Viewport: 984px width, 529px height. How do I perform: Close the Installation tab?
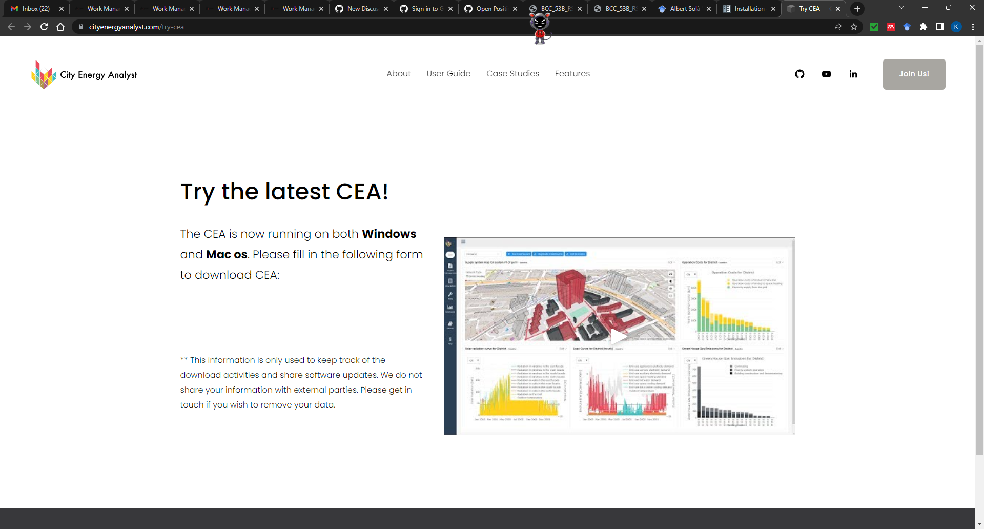coord(773,9)
